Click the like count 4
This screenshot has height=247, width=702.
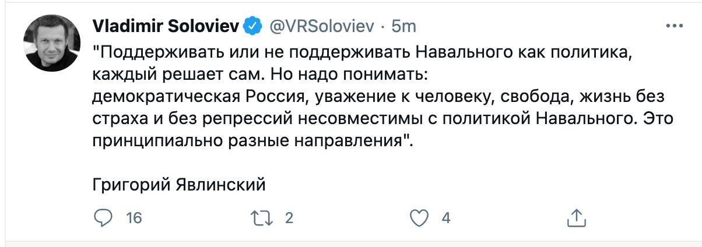[x=446, y=218]
